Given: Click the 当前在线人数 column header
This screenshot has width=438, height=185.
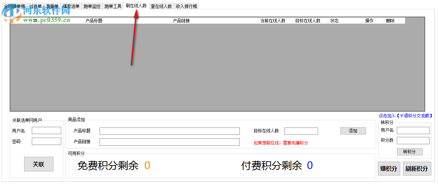Looking at the screenshot, I should [276, 21].
